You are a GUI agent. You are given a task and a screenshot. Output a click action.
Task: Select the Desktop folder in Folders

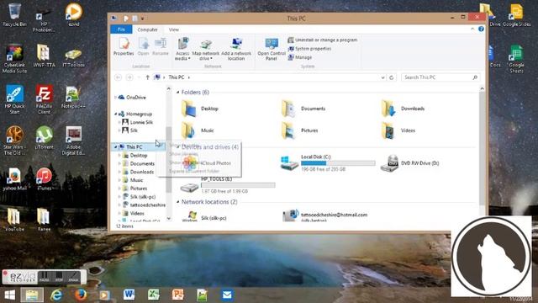200,109
